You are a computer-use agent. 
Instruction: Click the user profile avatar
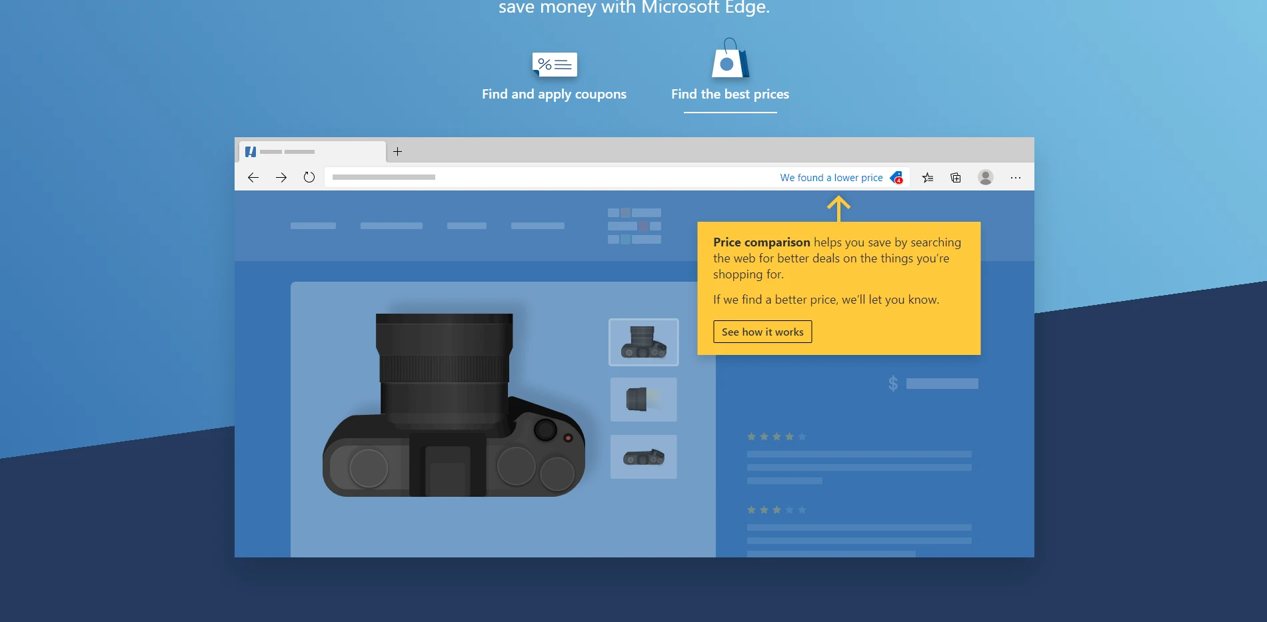[985, 177]
